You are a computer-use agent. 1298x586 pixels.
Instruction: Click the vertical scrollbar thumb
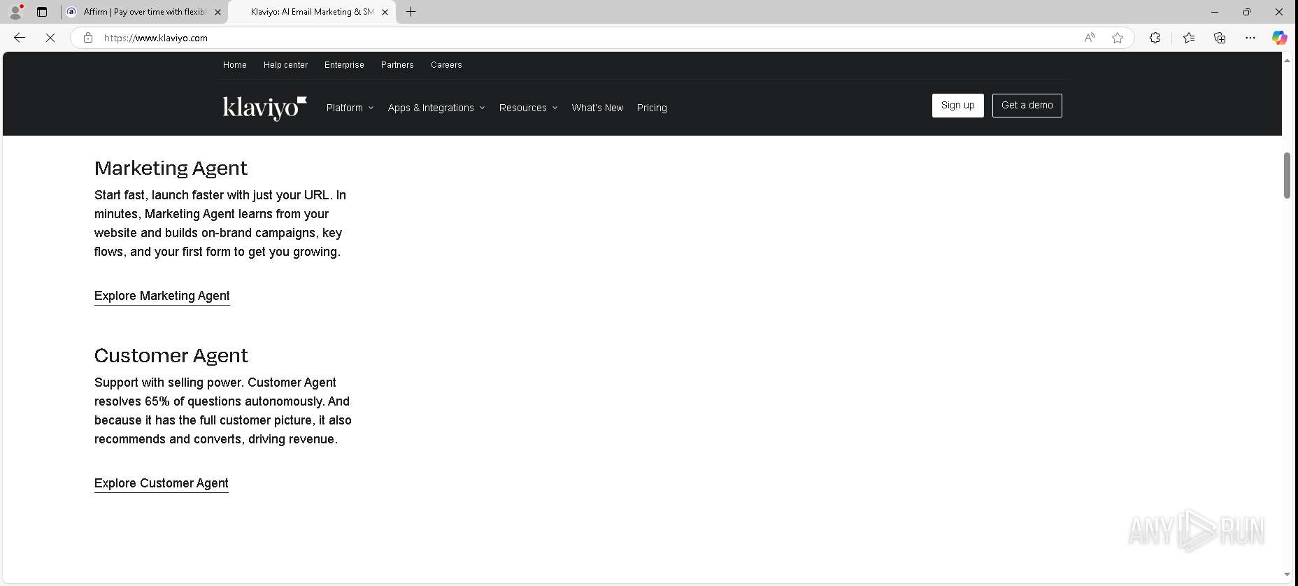click(1287, 176)
